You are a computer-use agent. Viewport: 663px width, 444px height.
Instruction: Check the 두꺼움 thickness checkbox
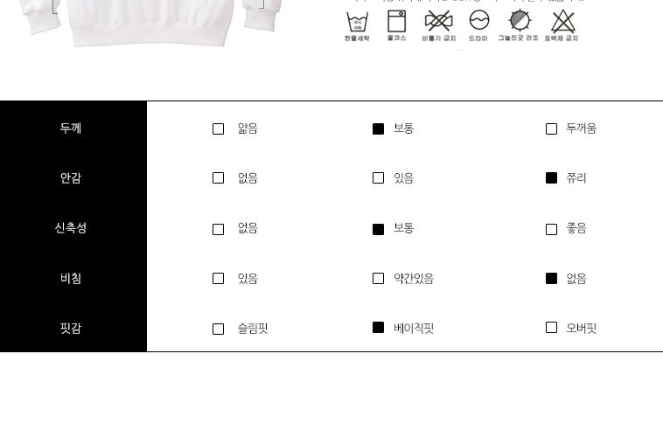tap(551, 128)
